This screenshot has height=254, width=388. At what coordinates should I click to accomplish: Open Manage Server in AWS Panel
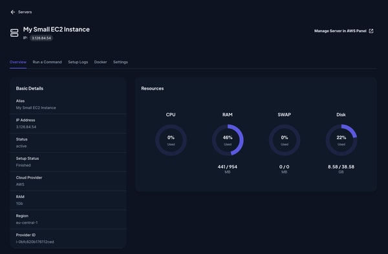pos(344,31)
